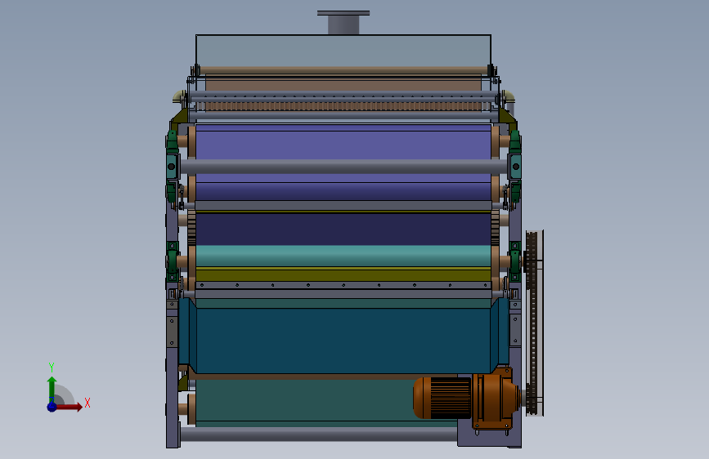Select the orange gearbox next to the motor
The height and width of the screenshot is (459, 709).
[496, 398]
